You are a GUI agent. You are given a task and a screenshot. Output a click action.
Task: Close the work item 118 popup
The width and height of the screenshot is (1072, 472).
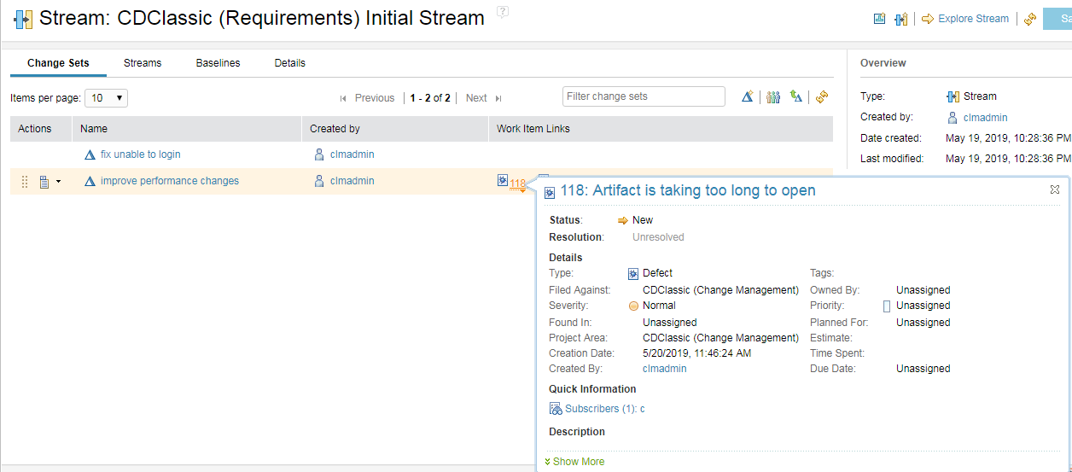click(1055, 189)
